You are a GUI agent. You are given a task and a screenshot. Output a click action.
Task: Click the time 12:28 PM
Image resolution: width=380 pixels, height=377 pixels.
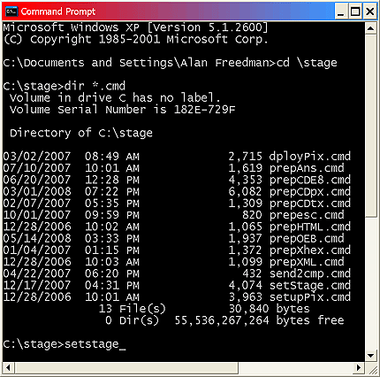point(112,180)
